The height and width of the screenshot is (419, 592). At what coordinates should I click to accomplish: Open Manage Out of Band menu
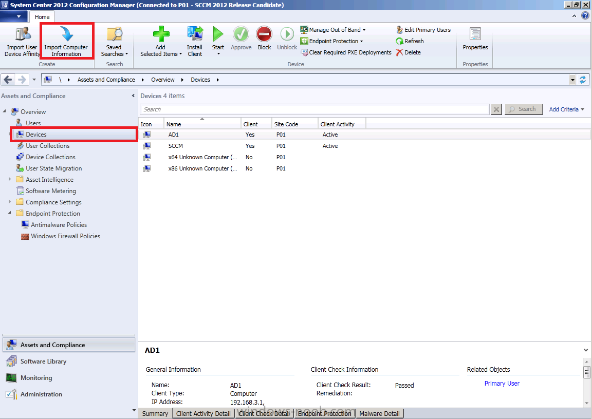point(333,30)
